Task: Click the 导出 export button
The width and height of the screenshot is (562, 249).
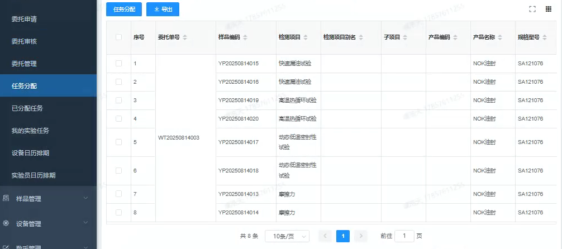Action: pos(163,9)
